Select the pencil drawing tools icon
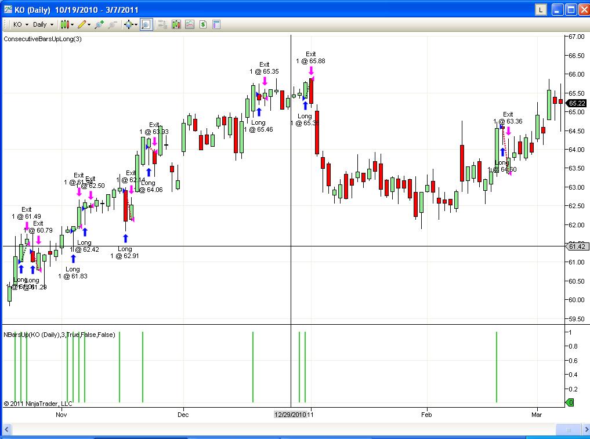The width and height of the screenshot is (590, 439). click(x=82, y=24)
